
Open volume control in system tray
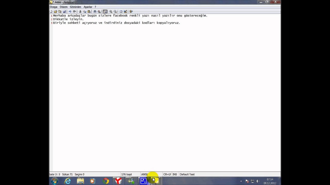[258, 181]
